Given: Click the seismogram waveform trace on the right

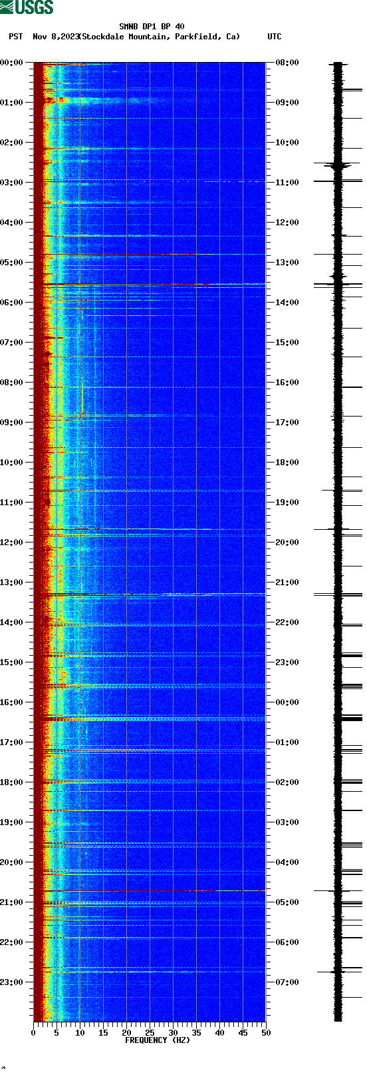Looking at the screenshot, I should point(338,542).
